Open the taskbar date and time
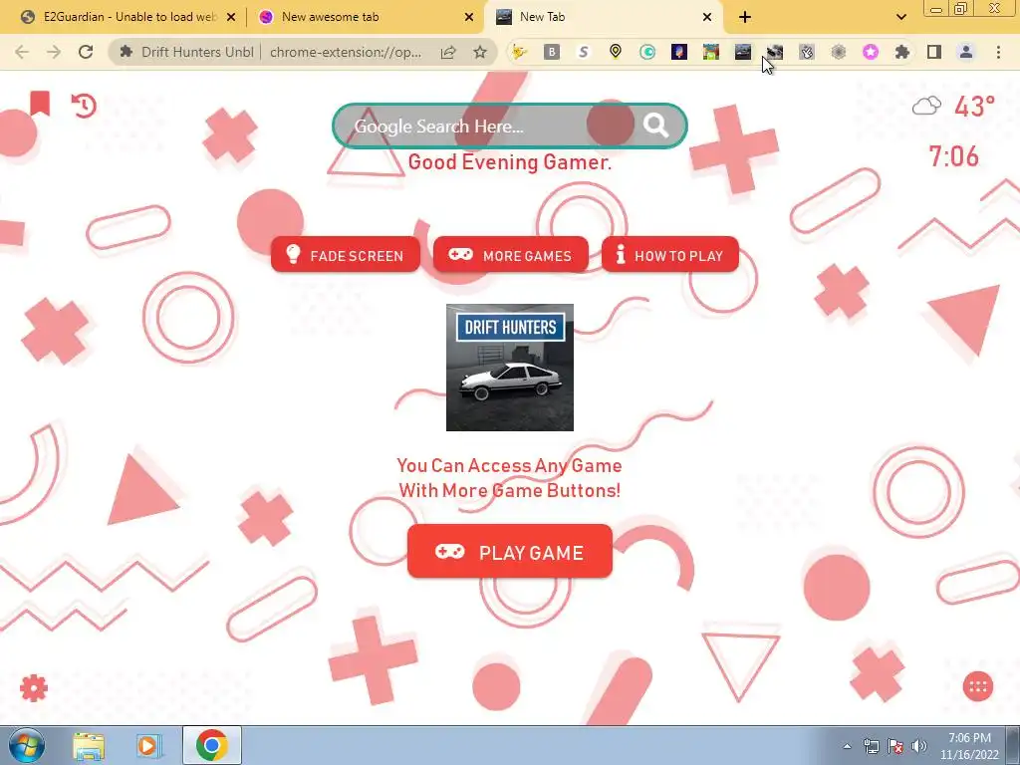This screenshot has width=1020, height=765. pyautogui.click(x=969, y=746)
